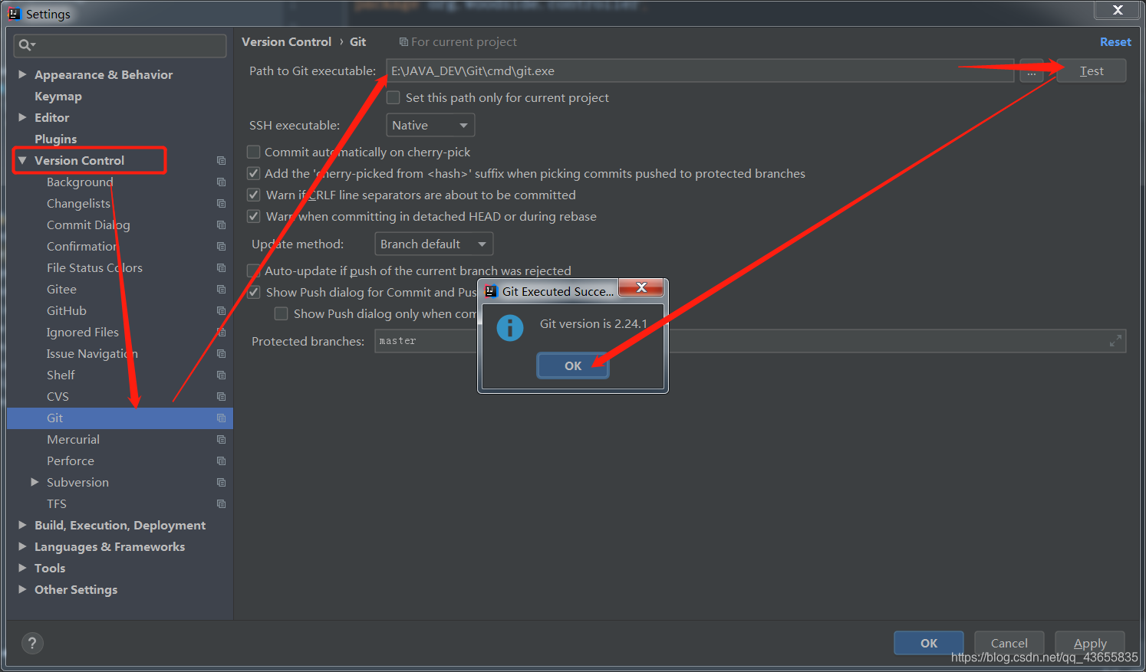Toggle Show Push dialog for Commit and Push

(254, 293)
